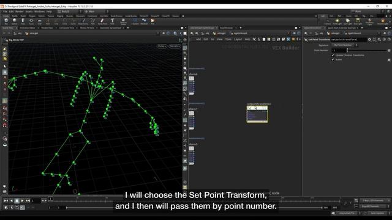Open the File menu
392x220 pixels.
pos(6,12)
